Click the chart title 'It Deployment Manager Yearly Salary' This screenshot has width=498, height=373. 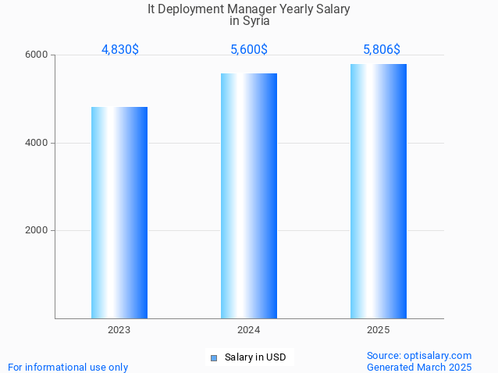coord(249,9)
